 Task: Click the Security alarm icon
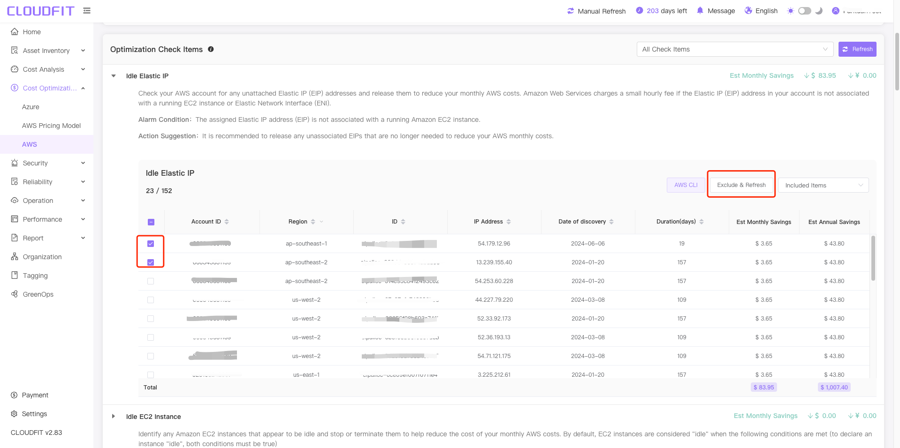[15, 163]
